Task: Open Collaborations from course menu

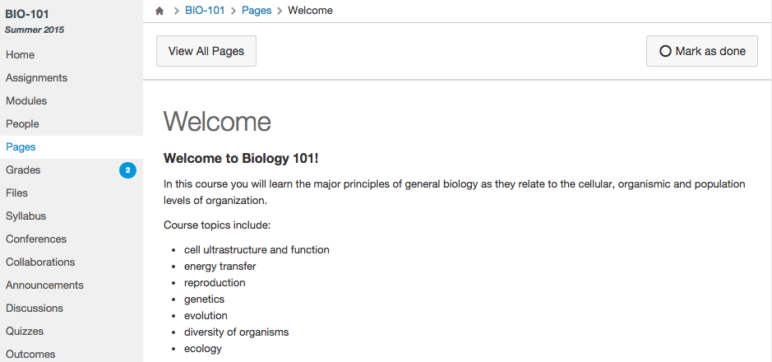Action: pos(40,262)
